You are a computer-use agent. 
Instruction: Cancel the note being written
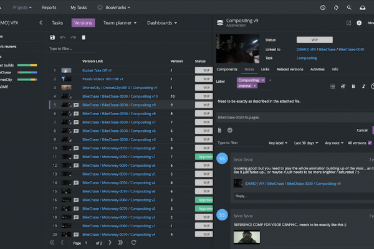(x=362, y=130)
